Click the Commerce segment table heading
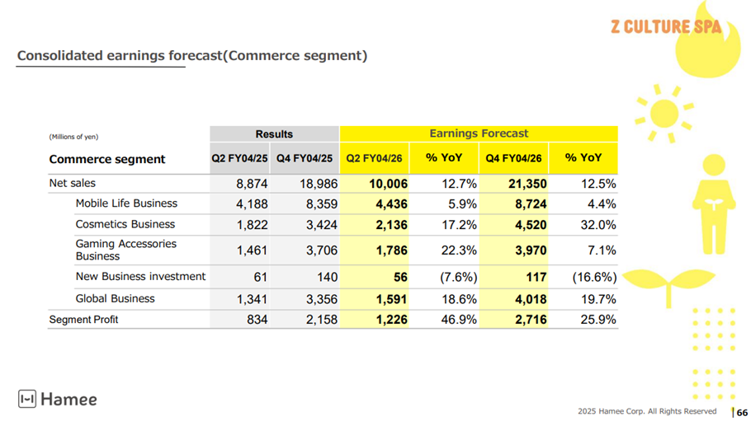751x421 pixels. pos(107,159)
